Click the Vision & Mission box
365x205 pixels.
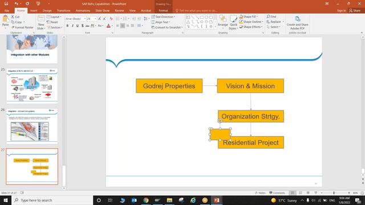pyautogui.click(x=250, y=86)
